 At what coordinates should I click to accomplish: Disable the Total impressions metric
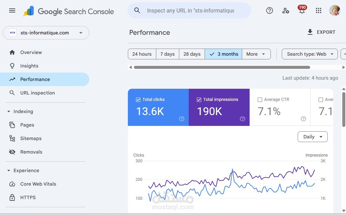(199, 99)
